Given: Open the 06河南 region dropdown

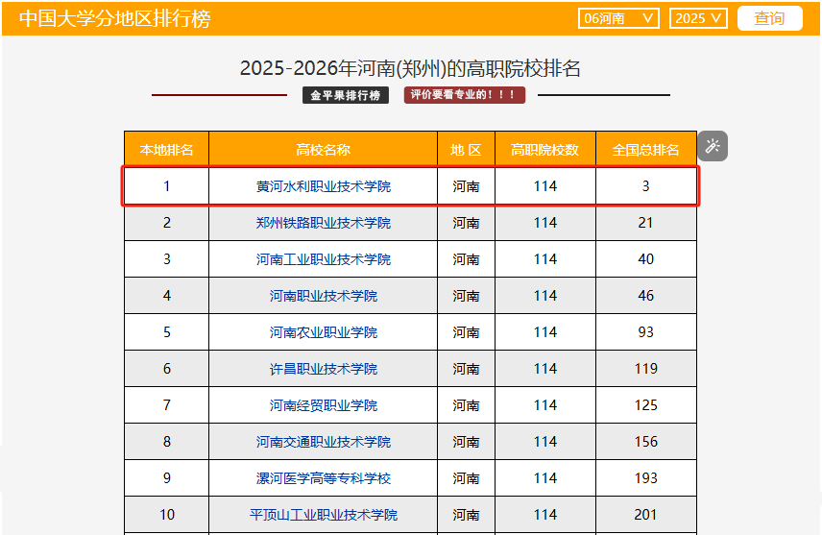Looking at the screenshot, I should point(618,18).
